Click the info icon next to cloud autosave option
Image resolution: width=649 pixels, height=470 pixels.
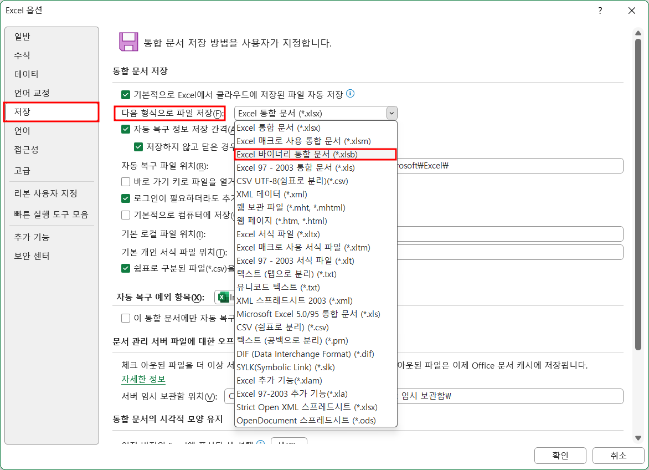(x=350, y=94)
